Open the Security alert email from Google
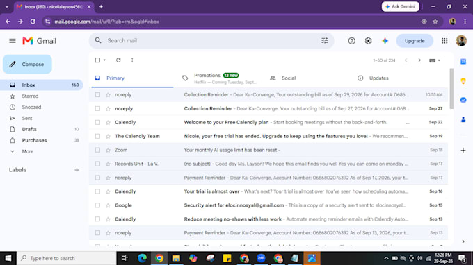This screenshot has height=265, width=473. 268,205
